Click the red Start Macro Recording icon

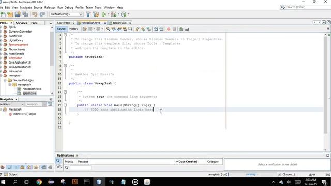tap(169, 29)
